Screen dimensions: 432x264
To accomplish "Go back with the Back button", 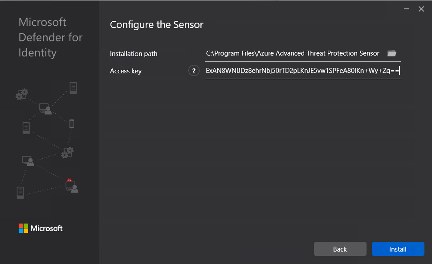I will click(340, 249).
